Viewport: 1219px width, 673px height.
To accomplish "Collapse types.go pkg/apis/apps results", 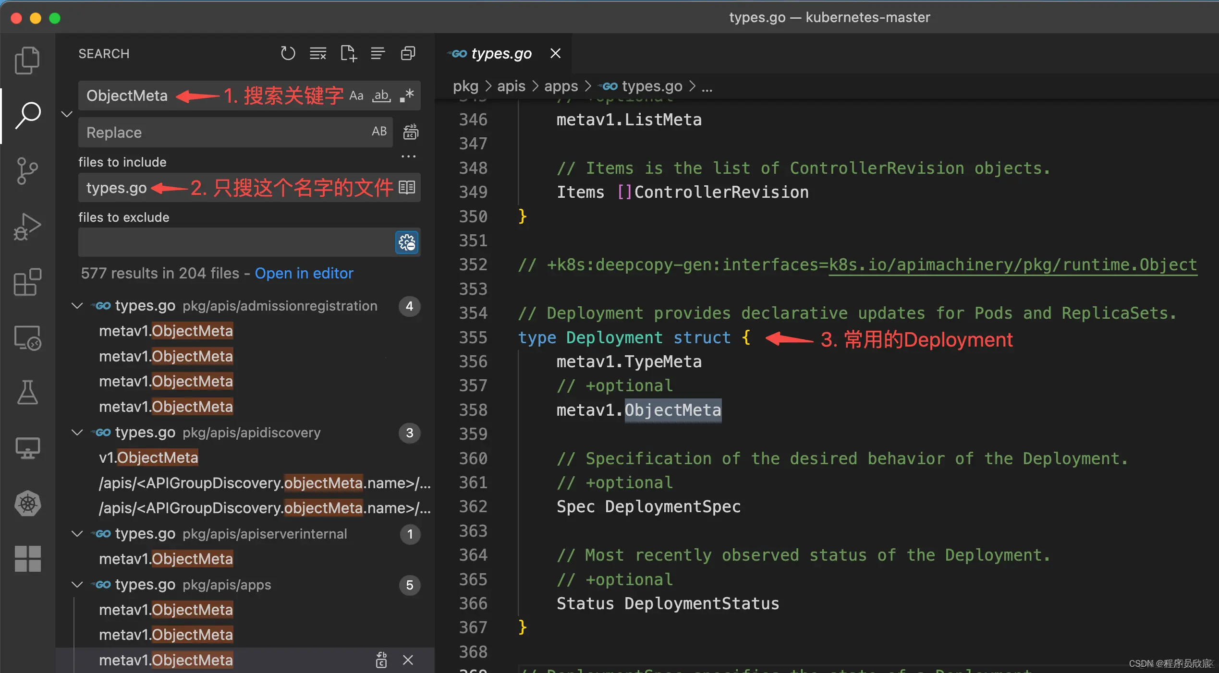I will coord(77,585).
